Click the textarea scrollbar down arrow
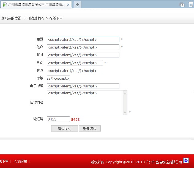194x169 pixels. click(125, 112)
